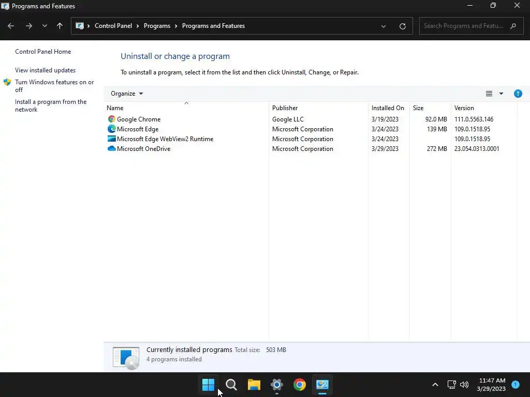This screenshot has width=530, height=397.
Task: Select the Google Chrome entry
Action: [139, 119]
